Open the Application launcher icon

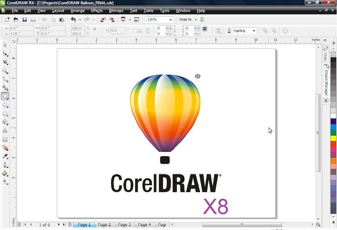click(x=123, y=19)
